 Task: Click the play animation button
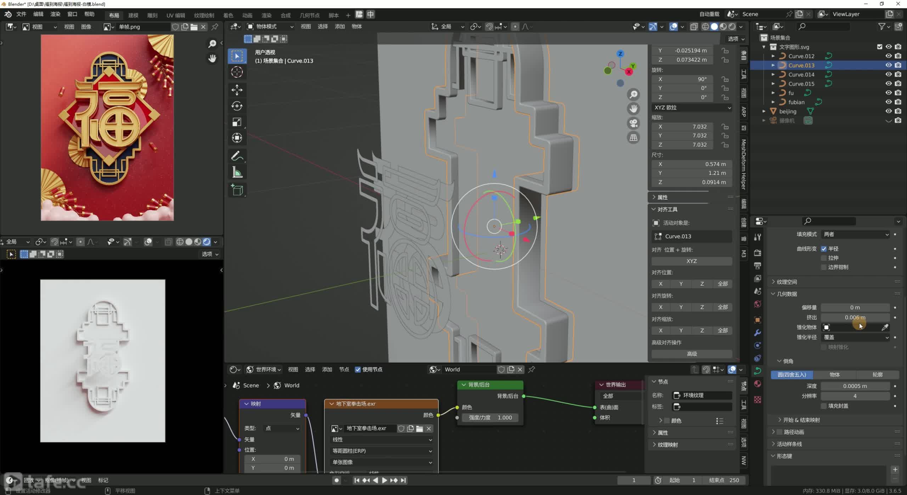(x=384, y=480)
